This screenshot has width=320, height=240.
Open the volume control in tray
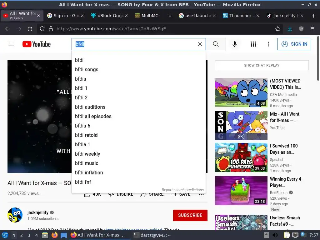click(275, 235)
